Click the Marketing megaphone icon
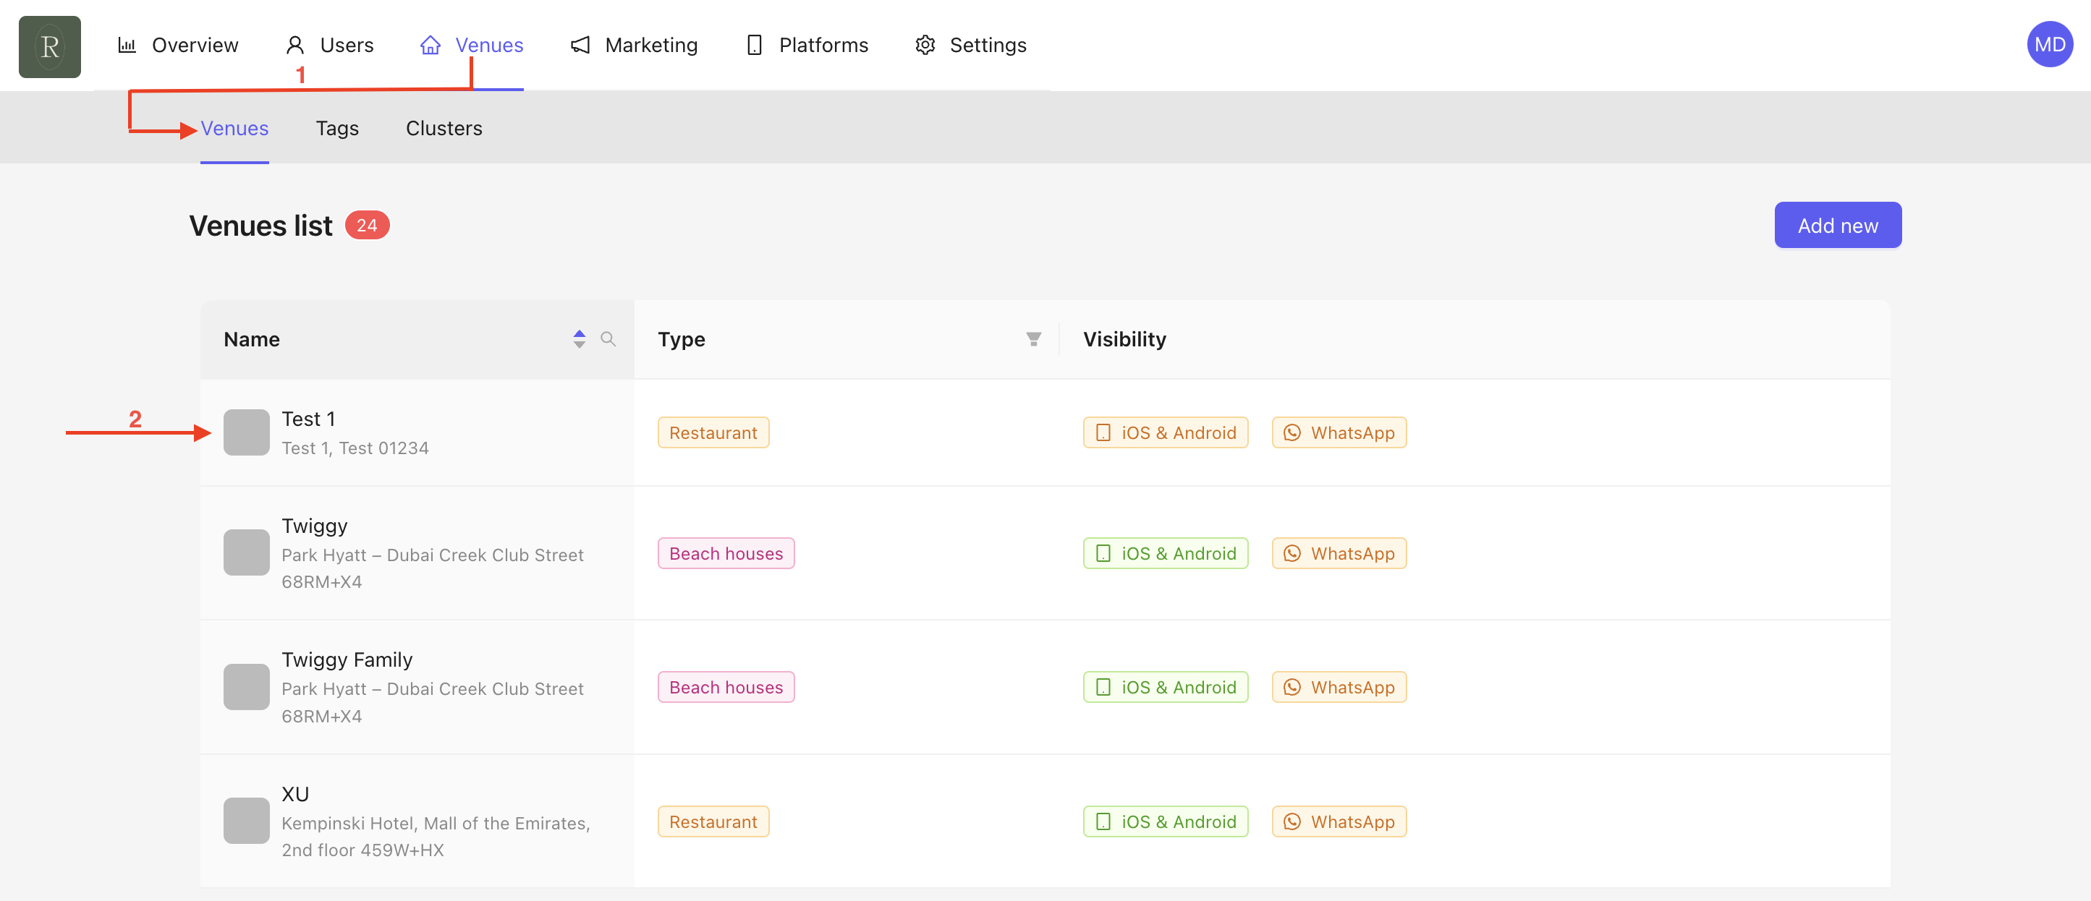This screenshot has height=901, width=2091. tap(580, 46)
